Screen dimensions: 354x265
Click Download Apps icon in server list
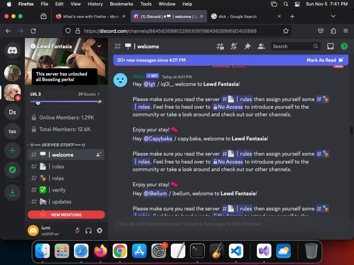point(12,193)
